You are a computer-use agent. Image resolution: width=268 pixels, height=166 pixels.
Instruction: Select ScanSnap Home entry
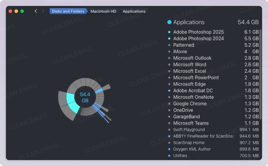point(213,143)
